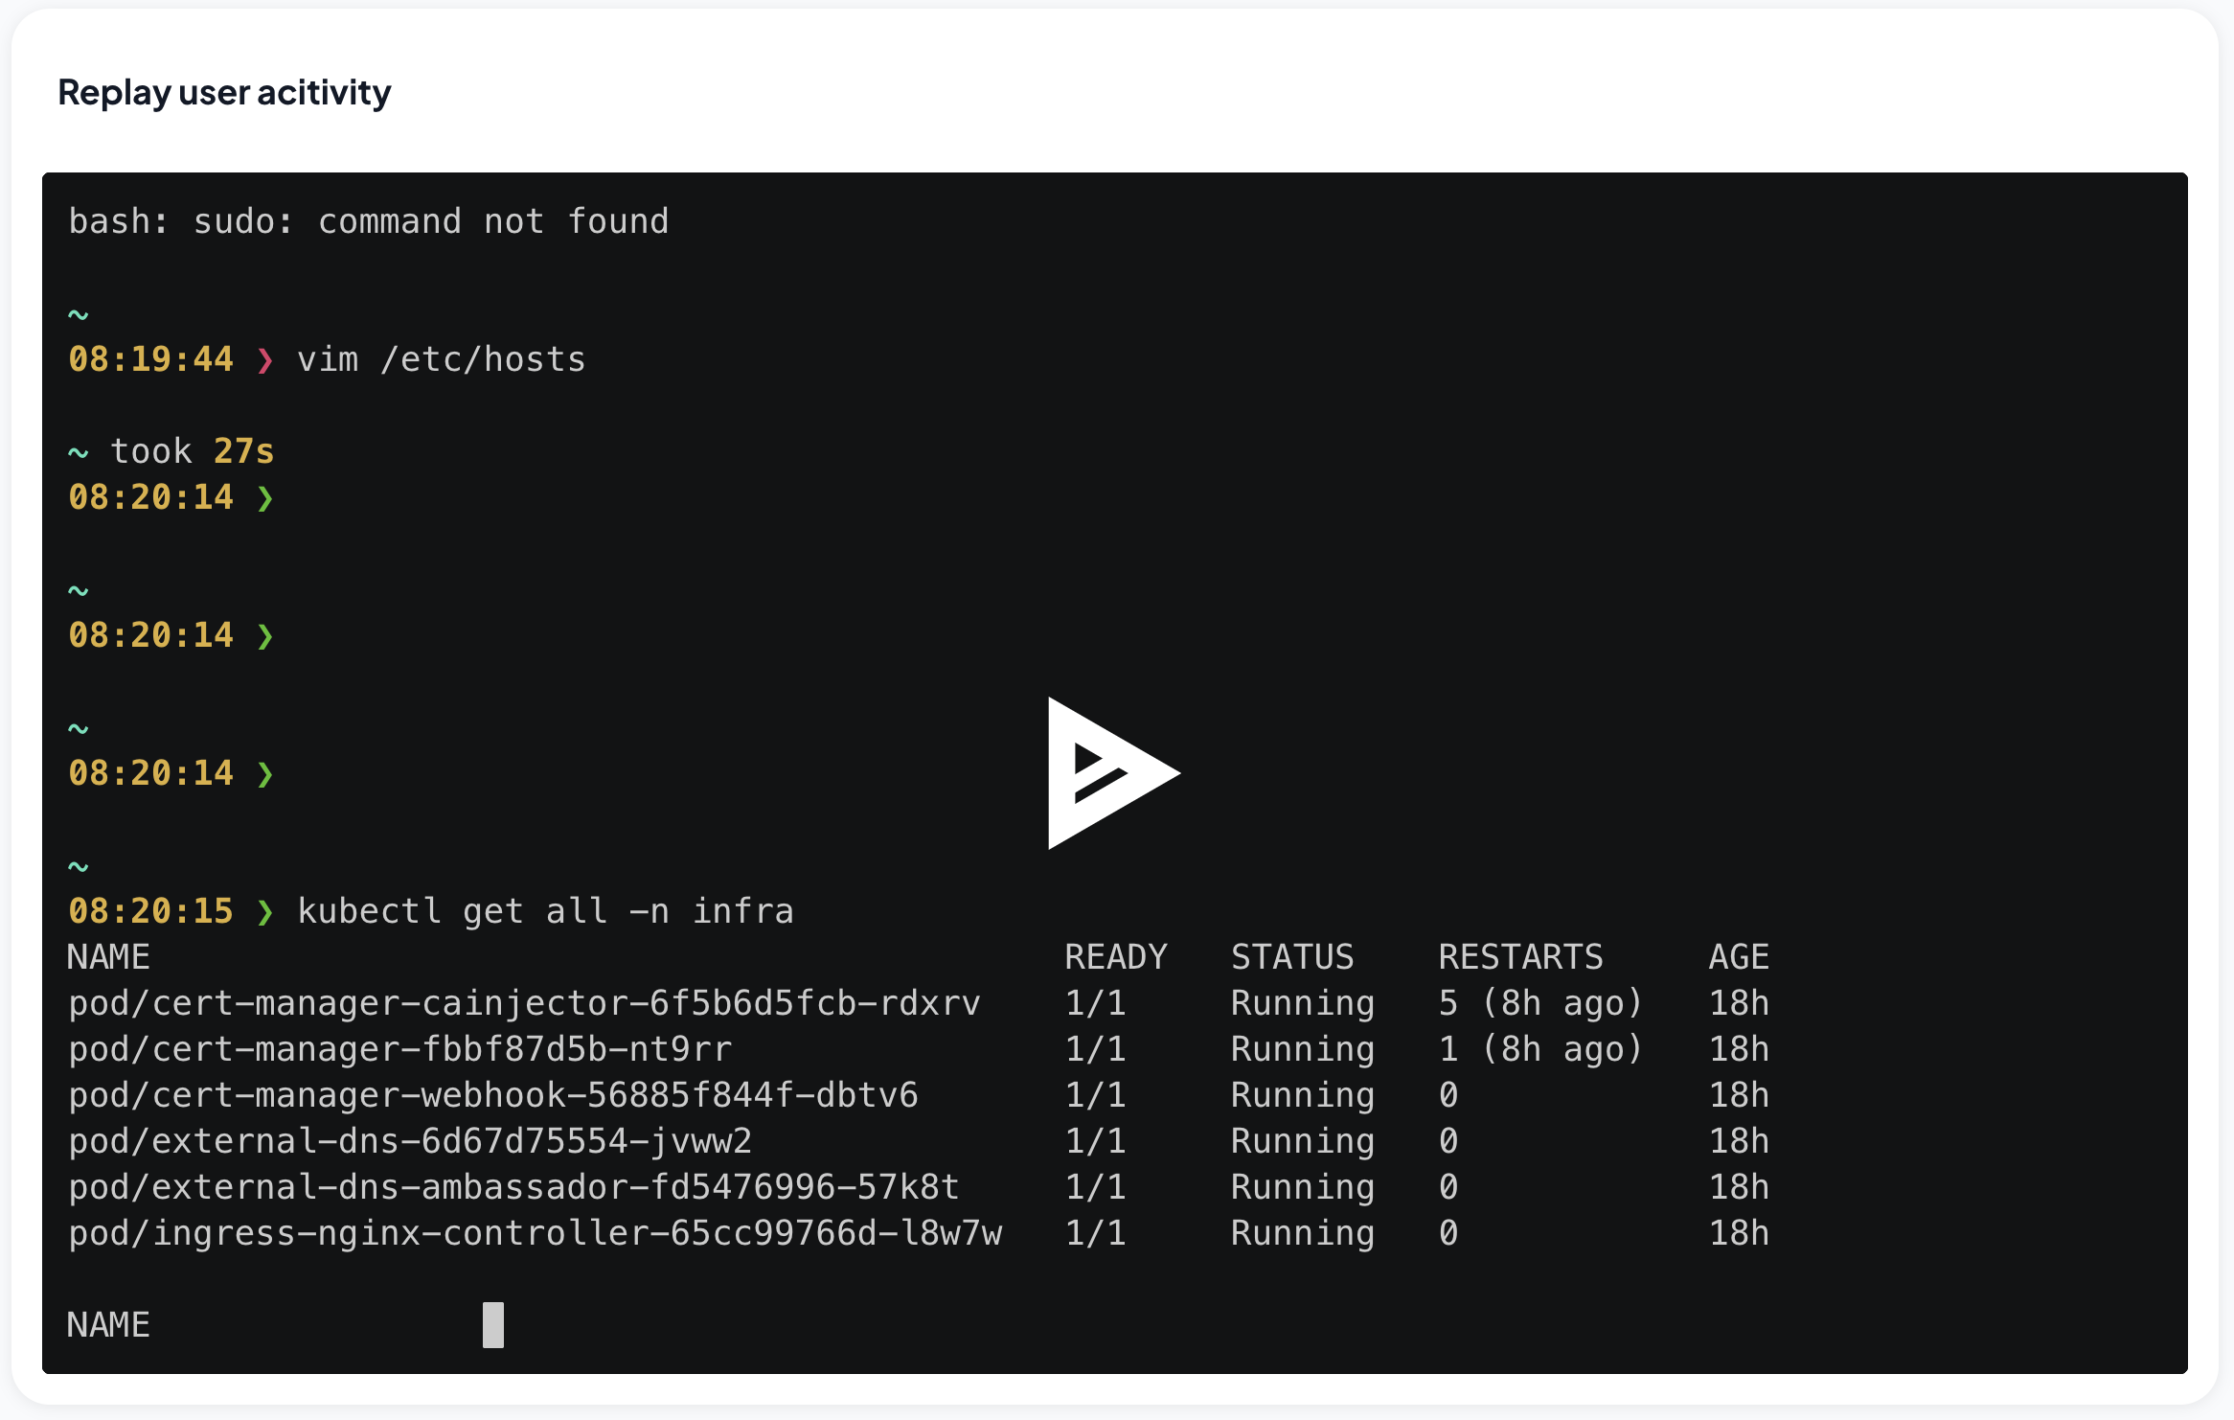Click '5 (8h ago)' restarts value
2234x1420 pixels.
(x=1539, y=1003)
